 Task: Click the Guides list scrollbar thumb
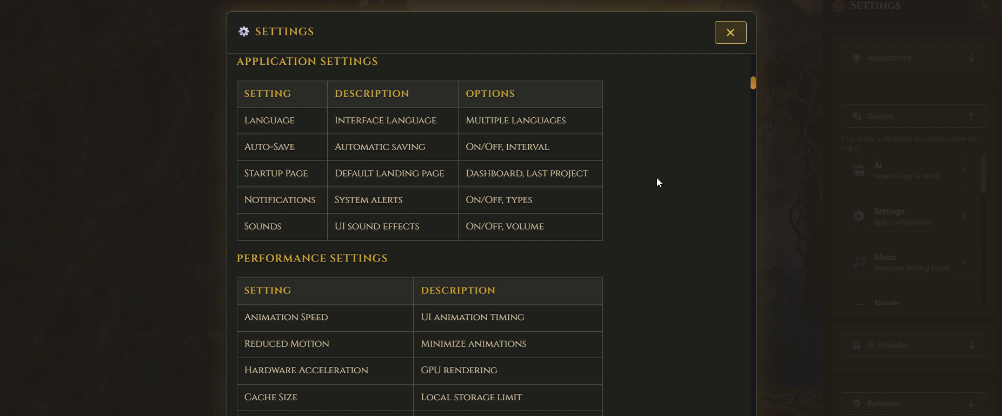pyautogui.click(x=984, y=173)
